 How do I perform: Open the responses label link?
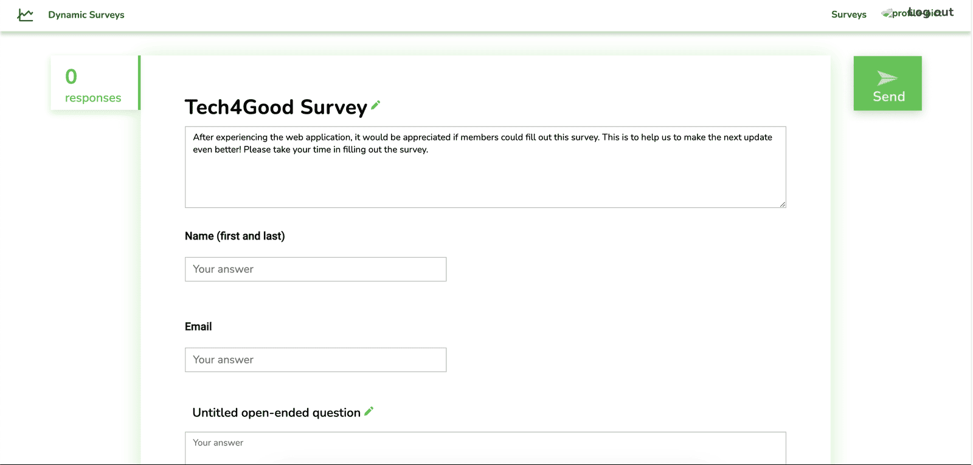(x=93, y=98)
